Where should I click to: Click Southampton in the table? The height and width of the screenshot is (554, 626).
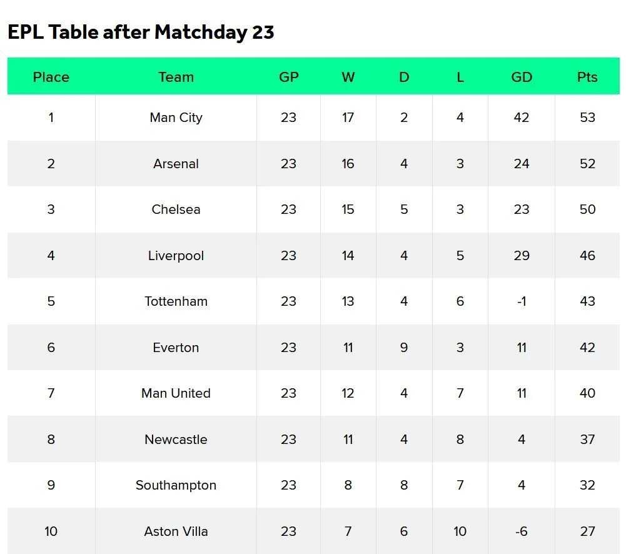(176, 485)
